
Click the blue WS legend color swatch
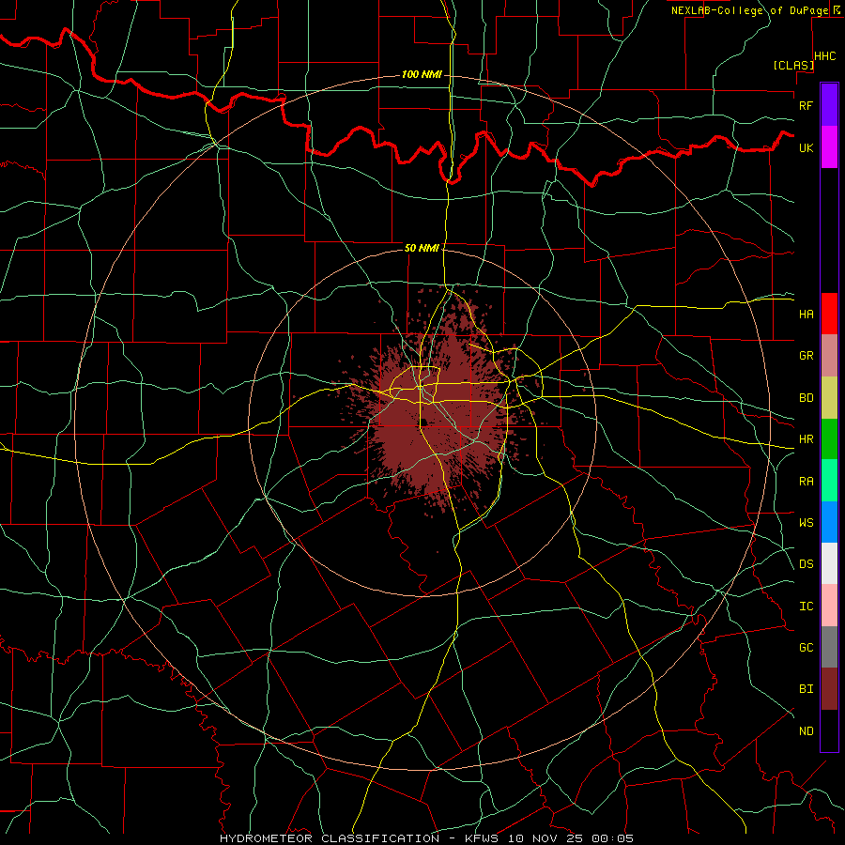pyautogui.click(x=829, y=522)
